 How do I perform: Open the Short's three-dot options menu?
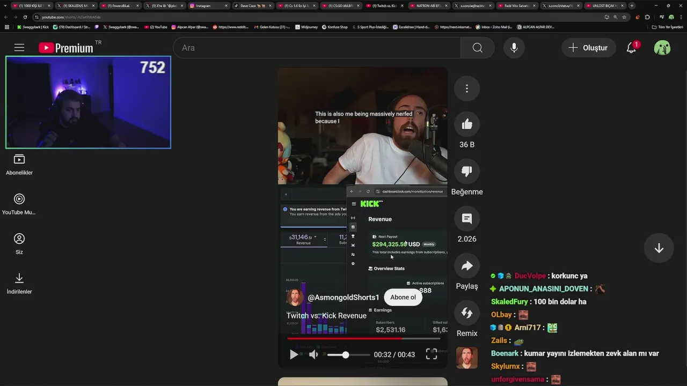[x=467, y=88]
